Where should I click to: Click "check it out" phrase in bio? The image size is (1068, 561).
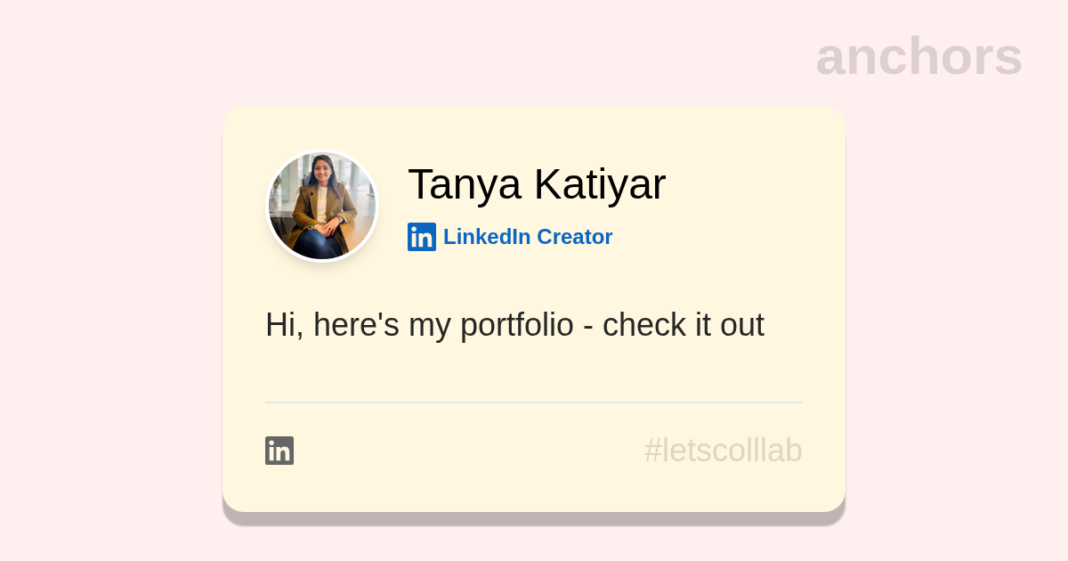tap(683, 325)
